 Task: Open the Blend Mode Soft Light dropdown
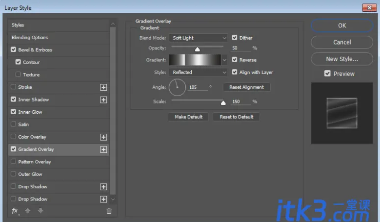(x=198, y=38)
